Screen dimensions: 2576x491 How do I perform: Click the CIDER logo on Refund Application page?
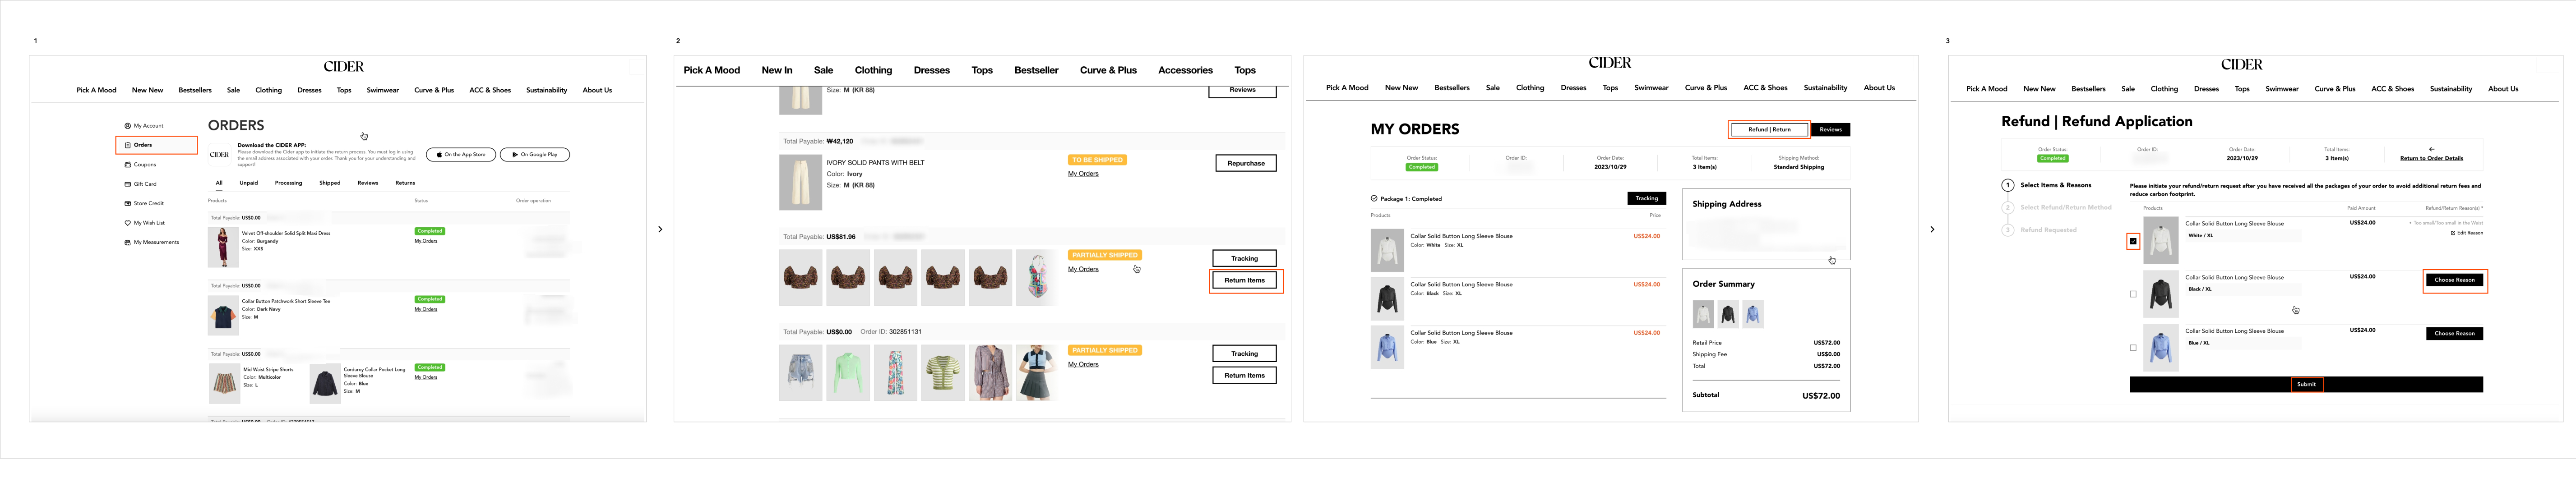2241,64
